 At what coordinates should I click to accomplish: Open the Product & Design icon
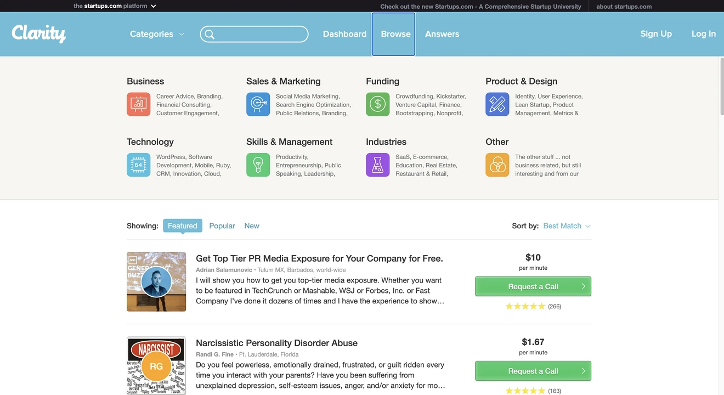click(x=497, y=104)
